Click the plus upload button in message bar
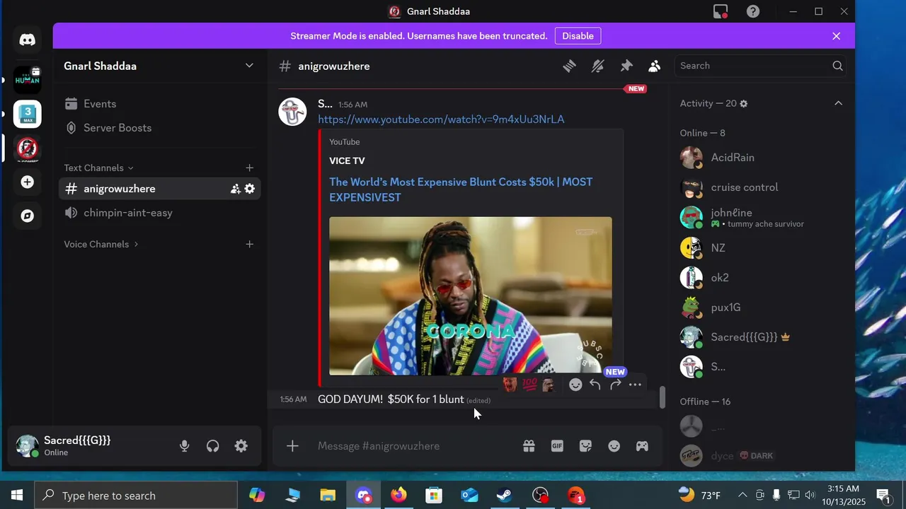The height and width of the screenshot is (509, 906). point(292,446)
